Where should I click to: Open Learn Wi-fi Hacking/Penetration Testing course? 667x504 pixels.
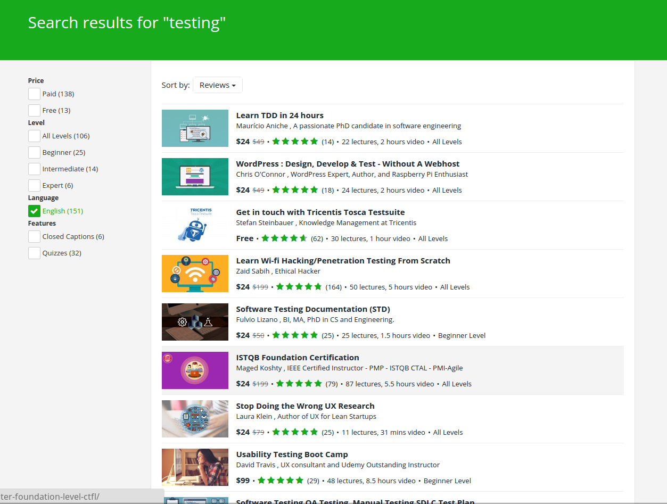(343, 261)
